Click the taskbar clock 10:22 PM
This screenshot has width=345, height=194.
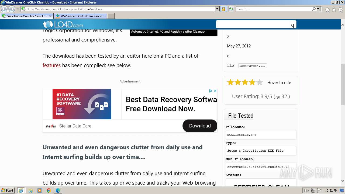click(331, 190)
